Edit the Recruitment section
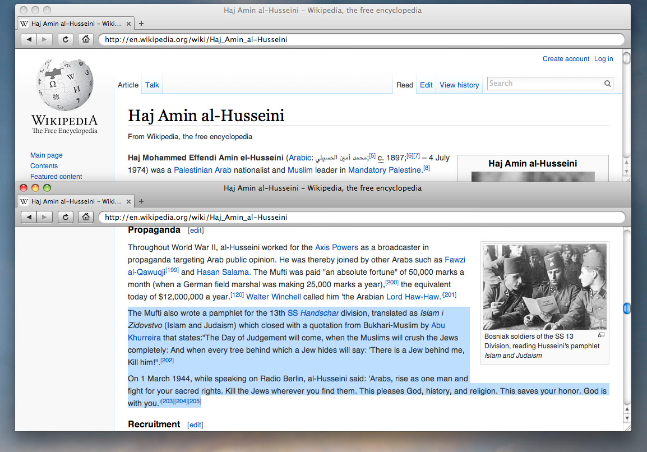This screenshot has height=452, width=647. point(195,425)
